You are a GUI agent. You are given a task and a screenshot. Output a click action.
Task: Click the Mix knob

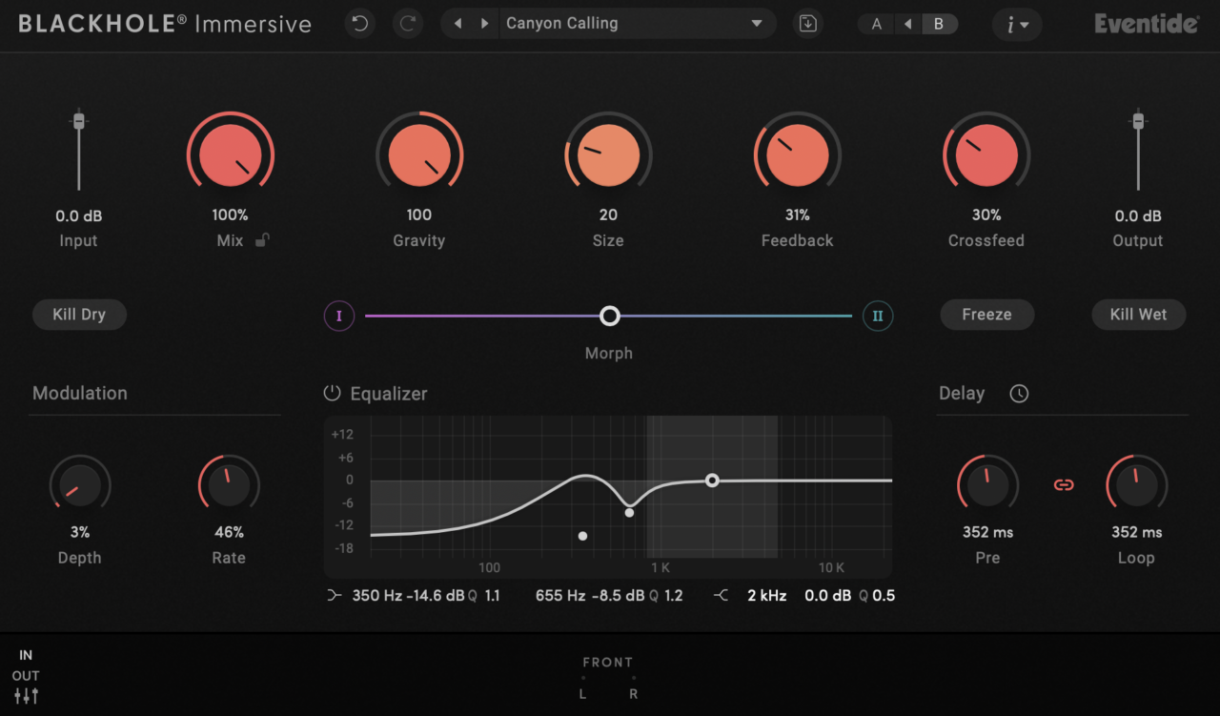(230, 155)
